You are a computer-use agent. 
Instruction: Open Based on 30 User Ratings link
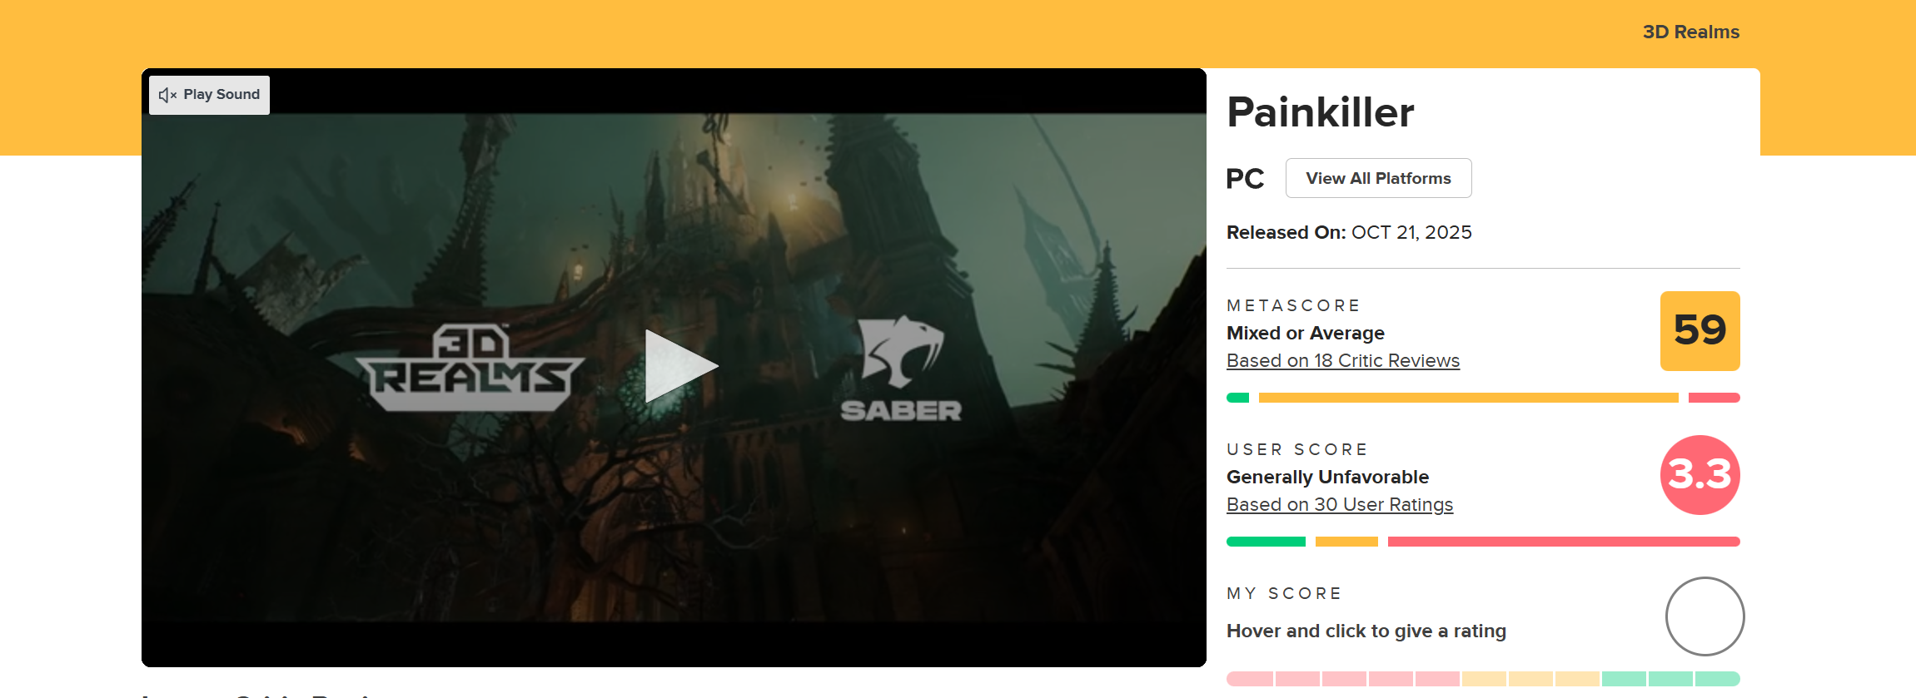(1339, 504)
